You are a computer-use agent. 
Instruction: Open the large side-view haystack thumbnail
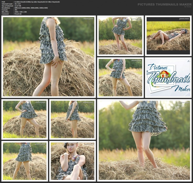pos(49,56)
